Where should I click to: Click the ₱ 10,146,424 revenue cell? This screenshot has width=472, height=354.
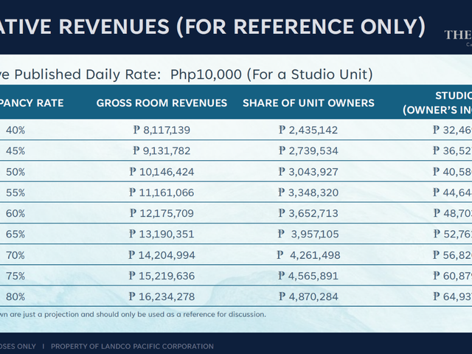[162, 172]
